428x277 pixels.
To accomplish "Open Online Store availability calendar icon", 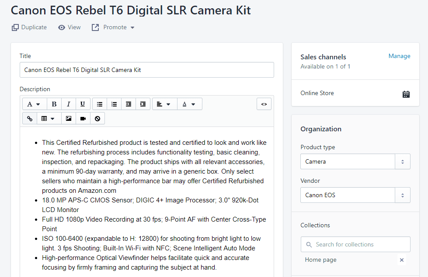I will coord(406,94).
